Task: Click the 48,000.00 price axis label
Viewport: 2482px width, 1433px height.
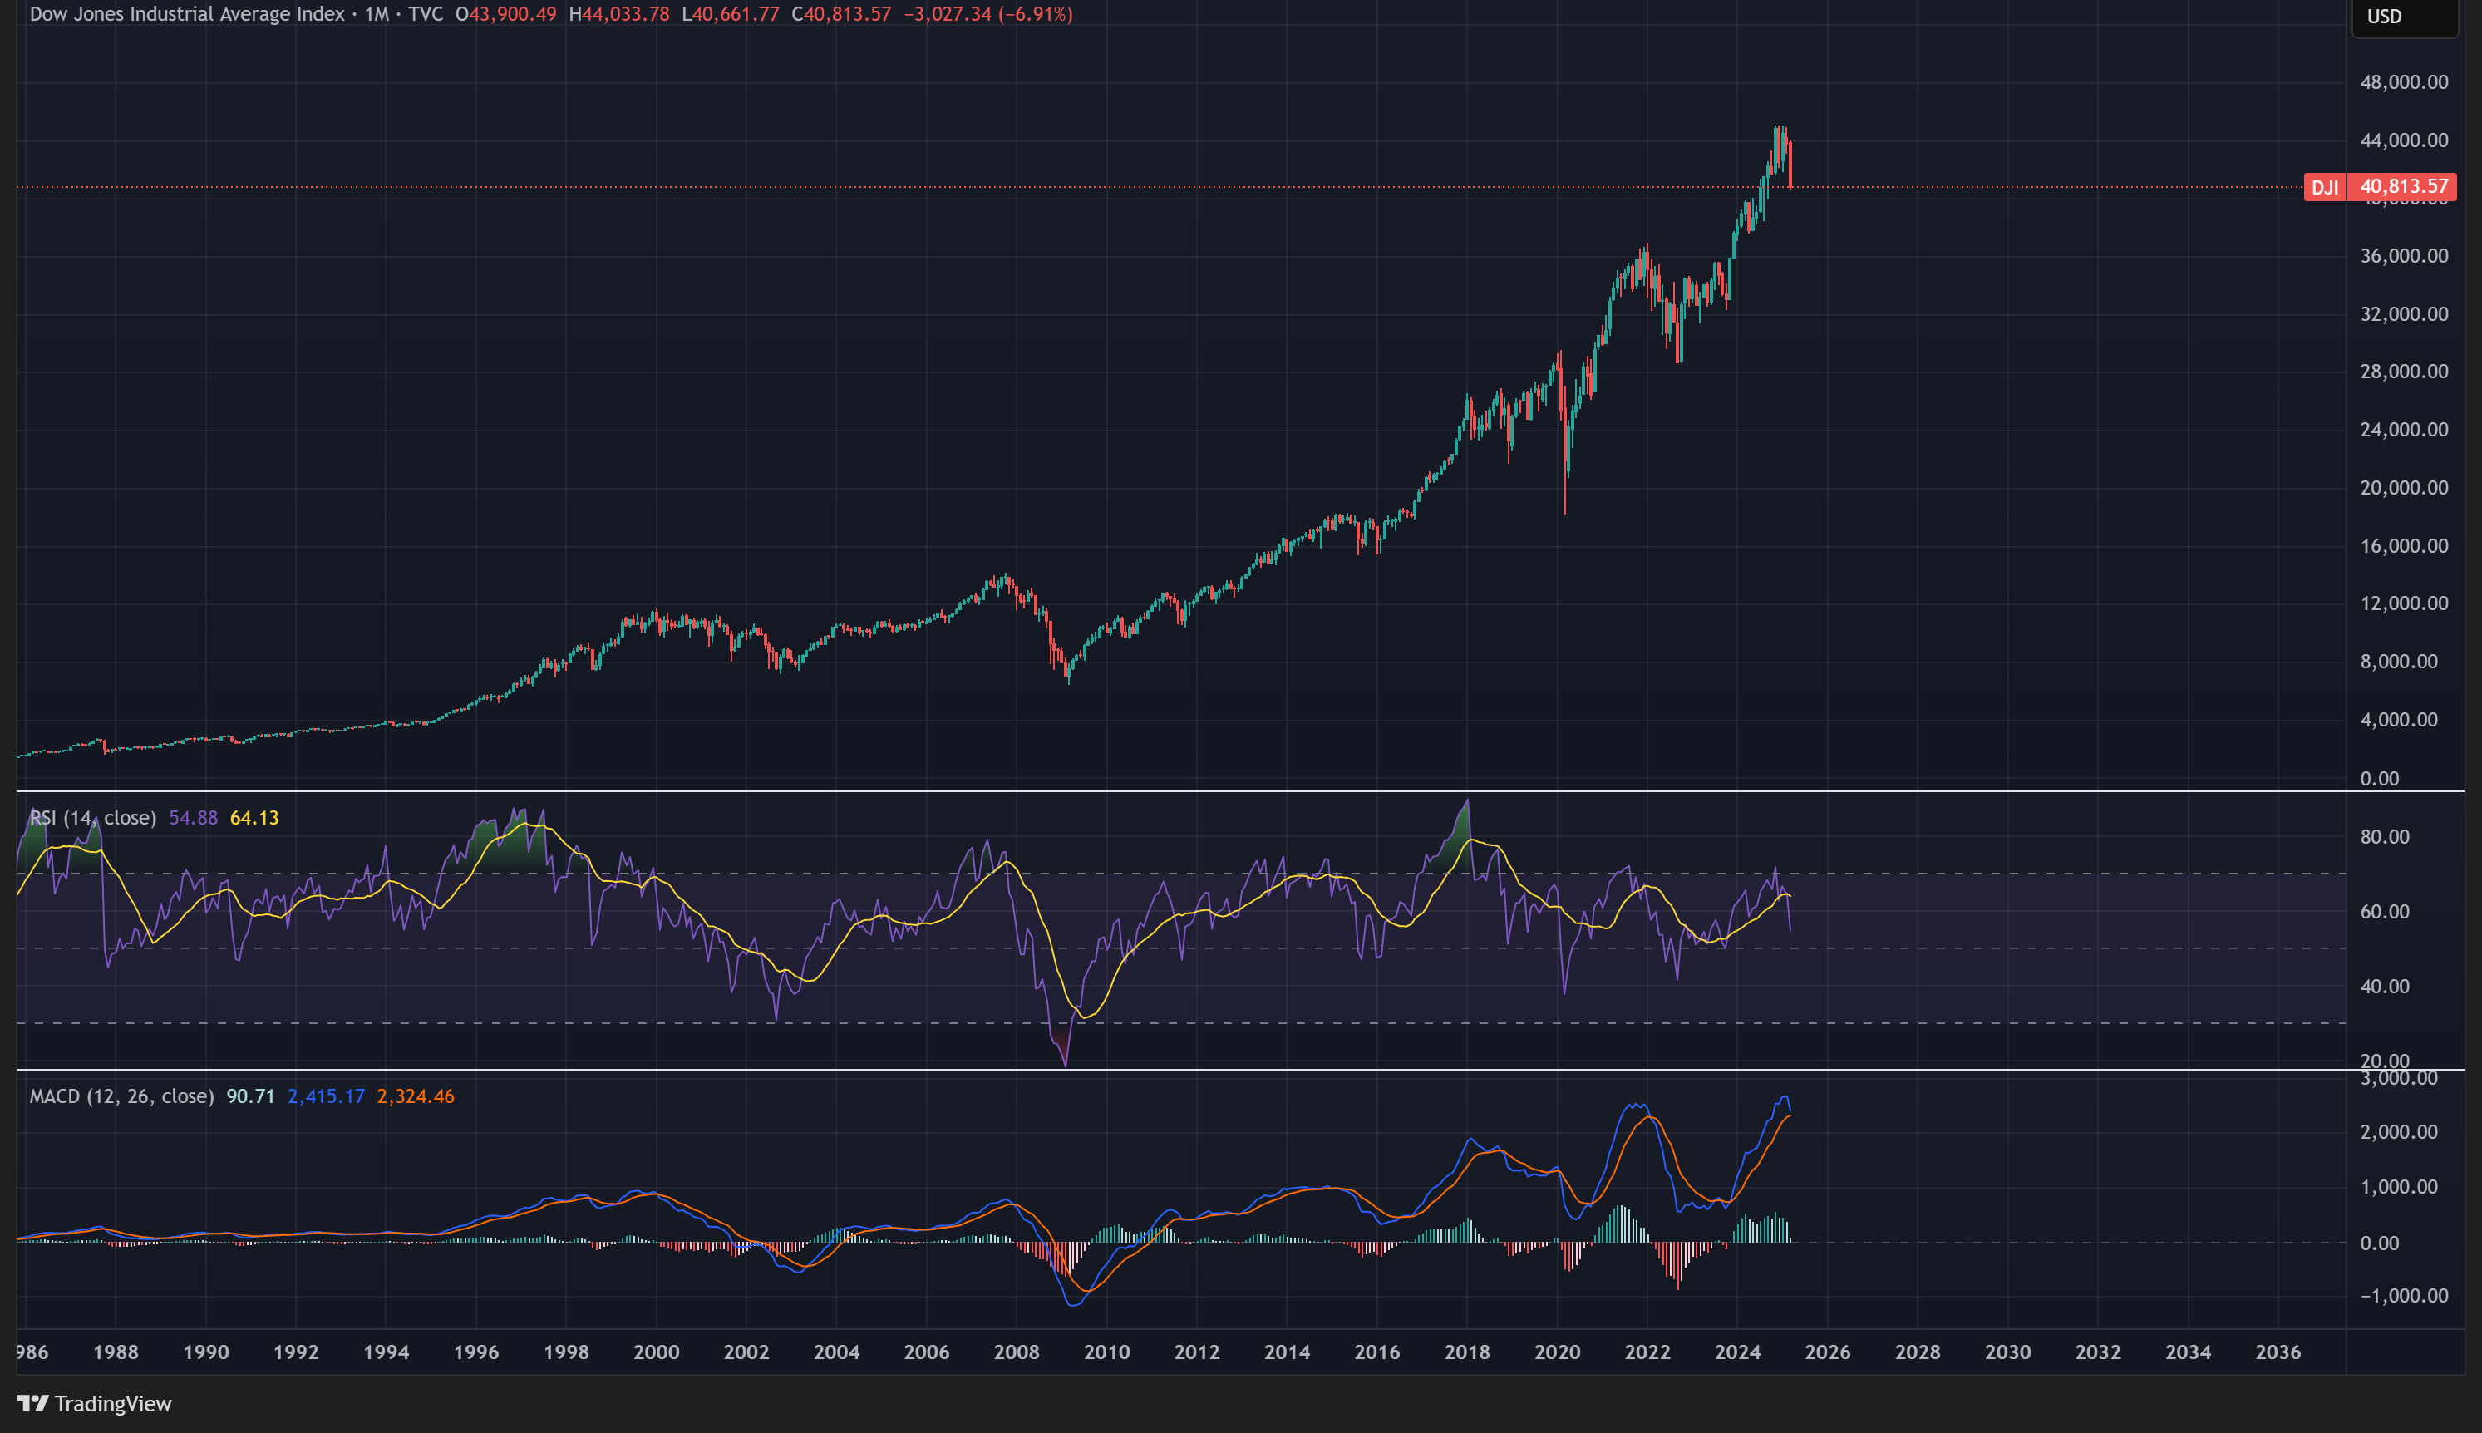Action: coord(2403,81)
